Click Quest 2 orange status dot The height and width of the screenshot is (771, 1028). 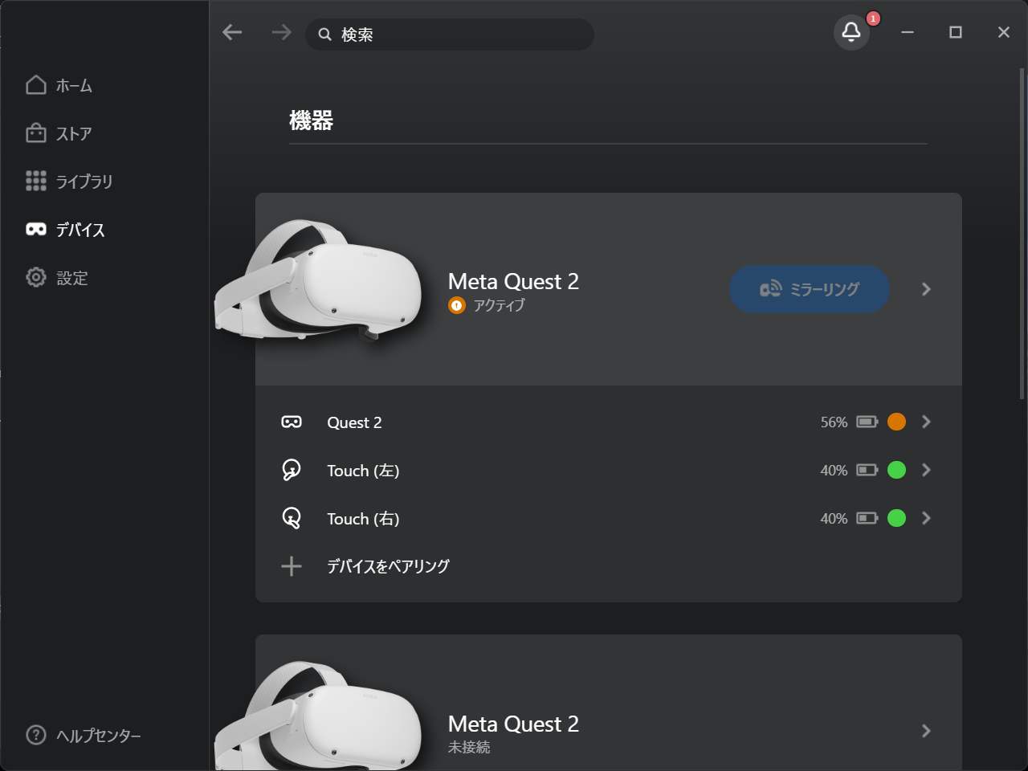pyautogui.click(x=896, y=422)
